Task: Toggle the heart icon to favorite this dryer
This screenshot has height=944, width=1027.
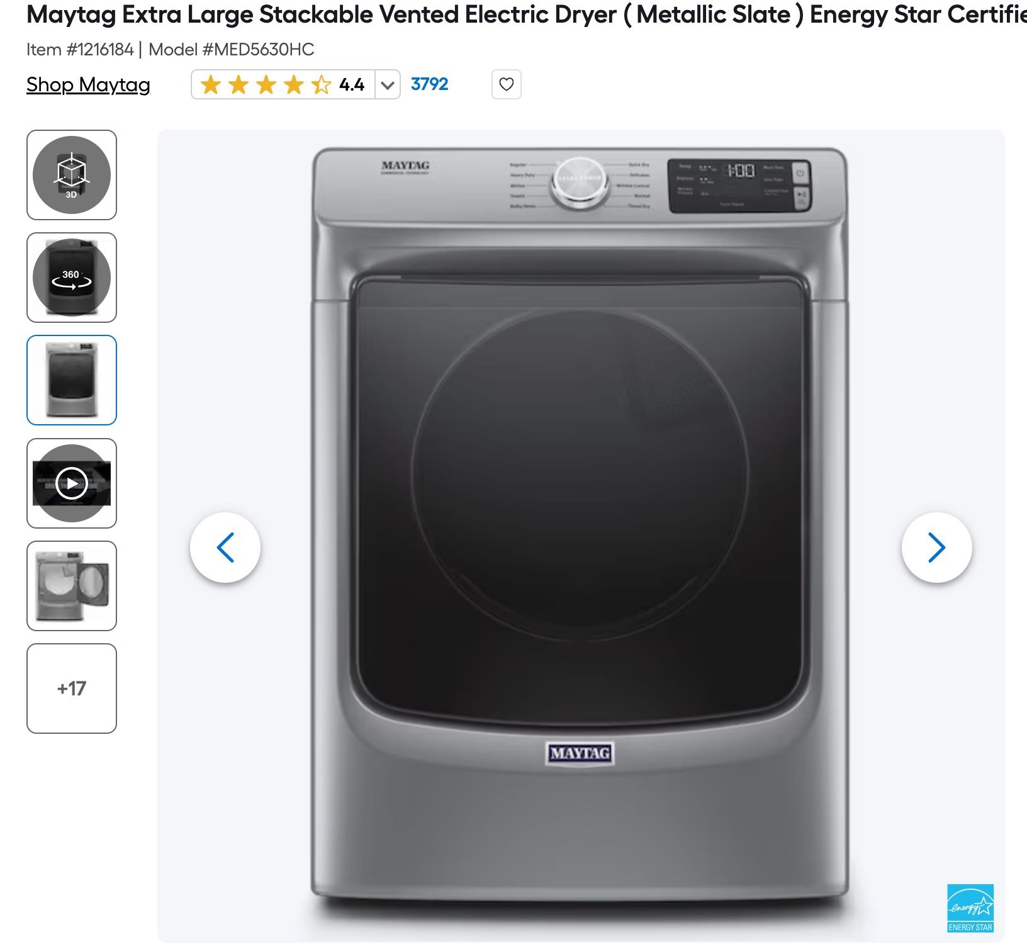Action: [x=507, y=84]
